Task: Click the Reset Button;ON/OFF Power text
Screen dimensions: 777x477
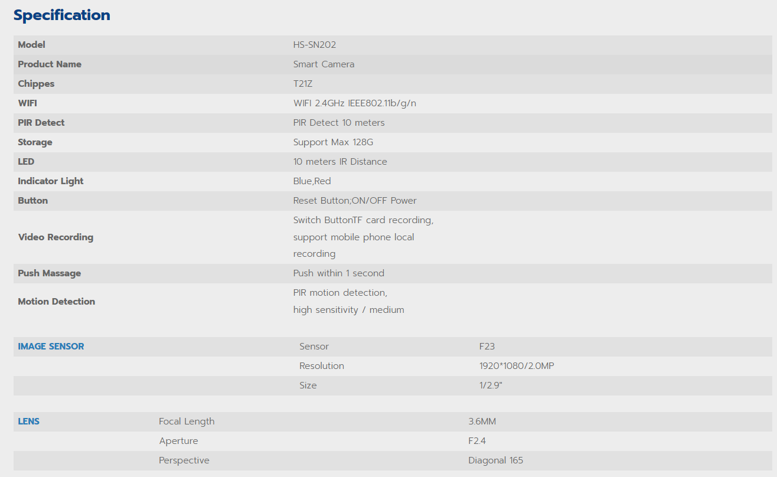Action: coord(355,201)
